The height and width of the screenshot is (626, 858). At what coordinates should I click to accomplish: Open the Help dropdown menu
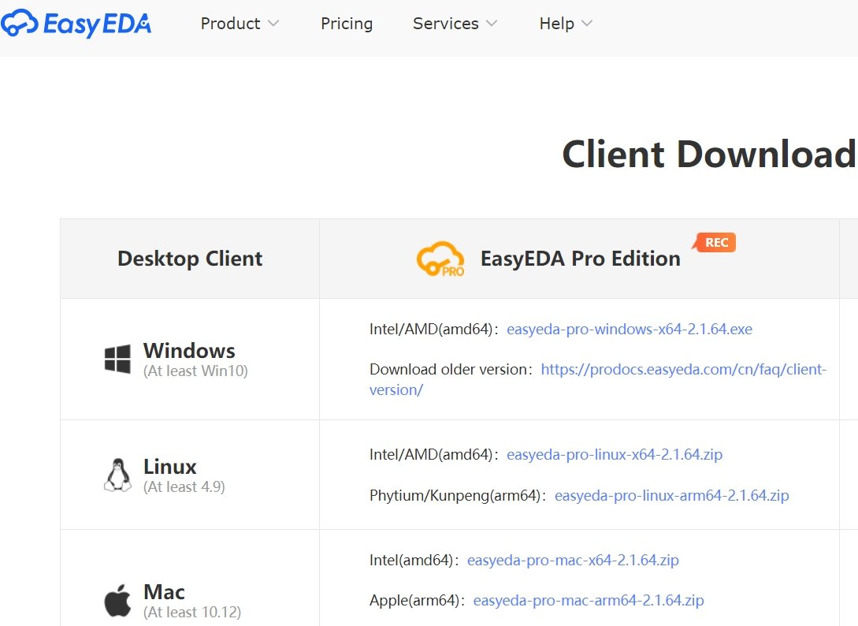click(565, 24)
